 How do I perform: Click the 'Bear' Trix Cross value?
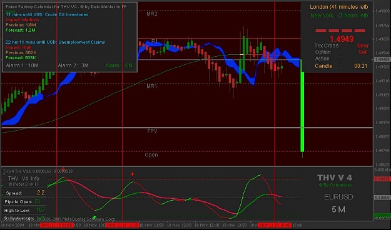pyautogui.click(x=363, y=46)
